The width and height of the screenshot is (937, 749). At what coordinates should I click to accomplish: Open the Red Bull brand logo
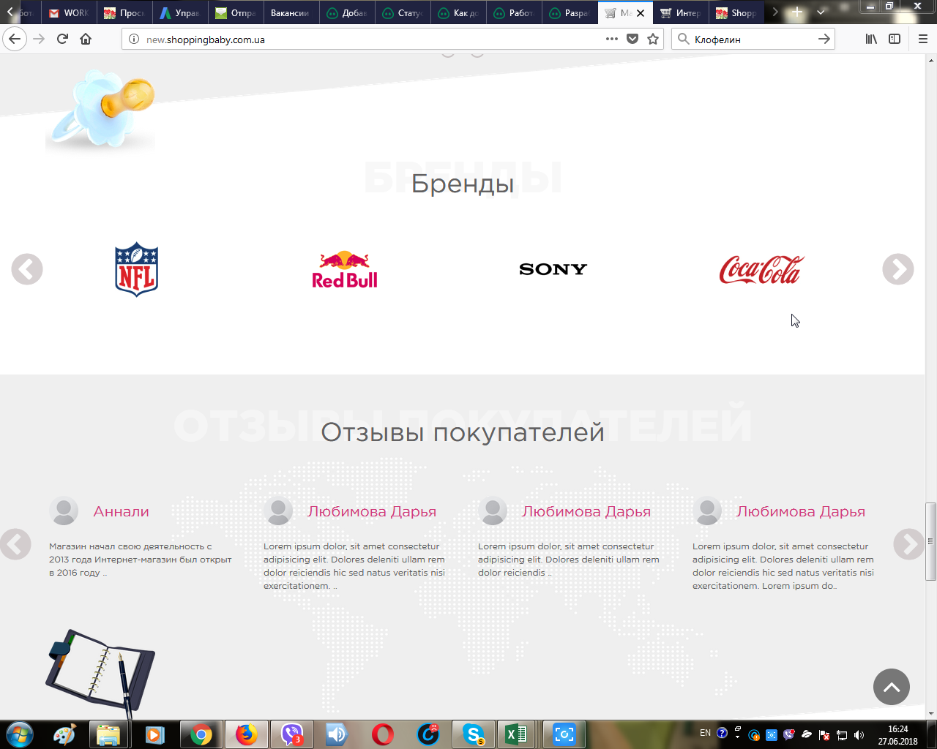point(345,270)
